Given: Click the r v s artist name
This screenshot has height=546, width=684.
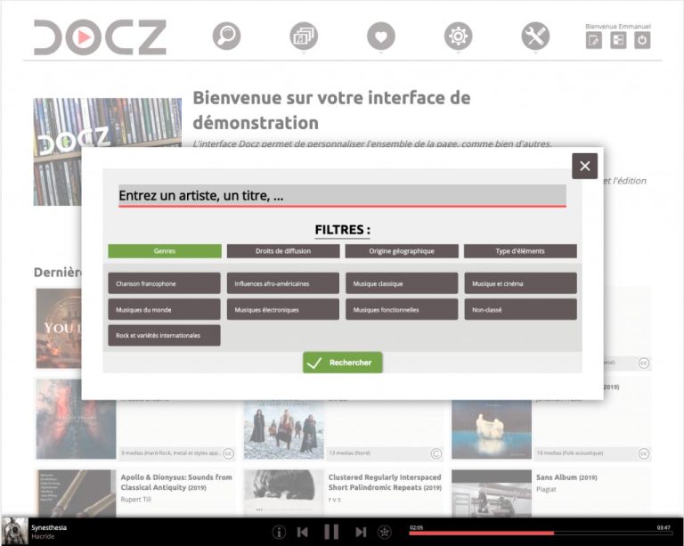Looking at the screenshot, I should tap(335, 500).
